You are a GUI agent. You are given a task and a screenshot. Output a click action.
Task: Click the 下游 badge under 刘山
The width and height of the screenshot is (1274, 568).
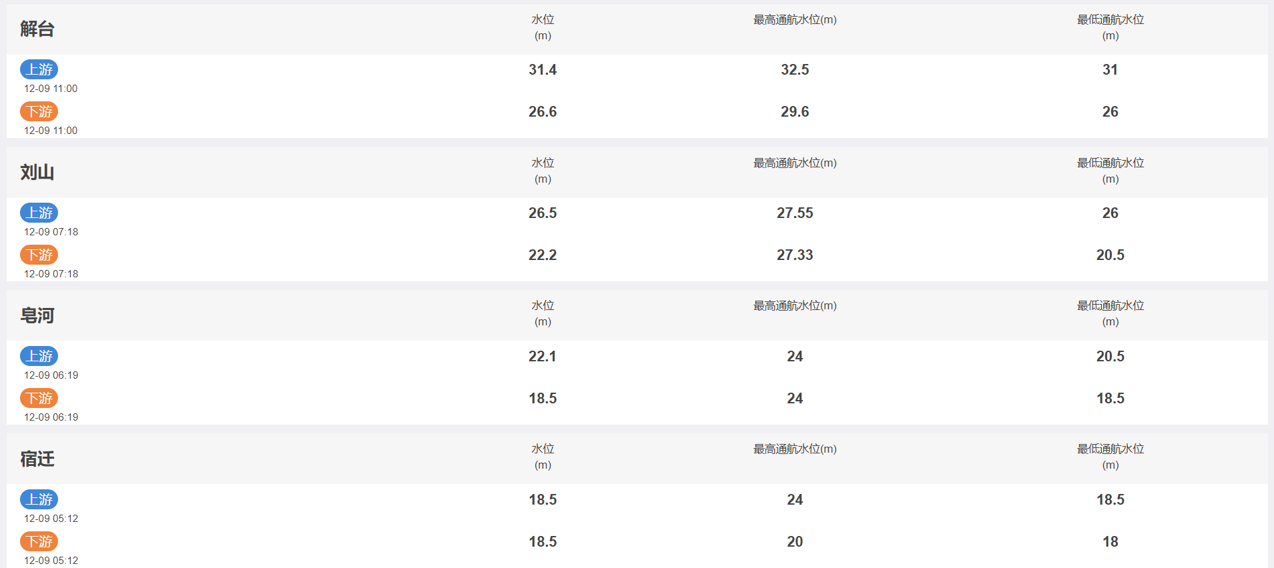coord(39,255)
